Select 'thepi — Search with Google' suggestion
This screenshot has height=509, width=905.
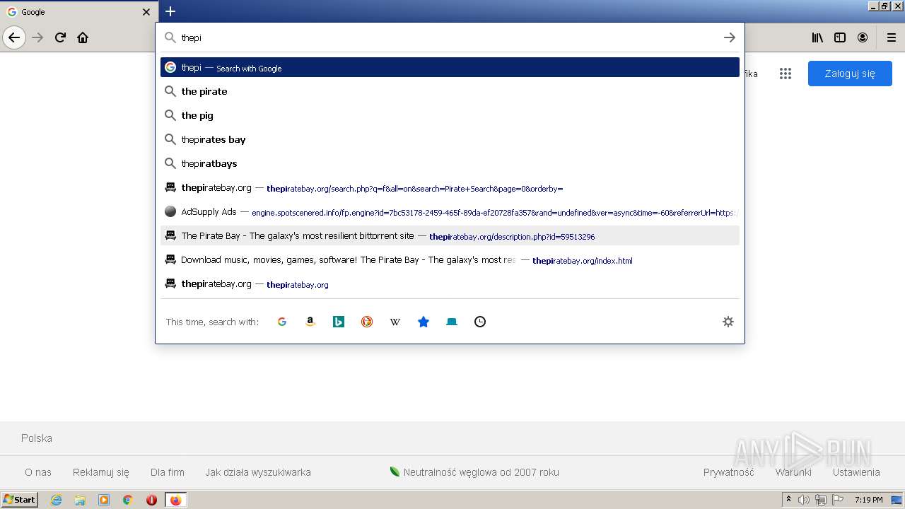tap(450, 67)
